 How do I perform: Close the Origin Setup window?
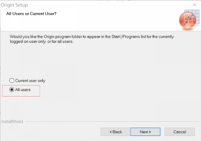click(195, 5)
